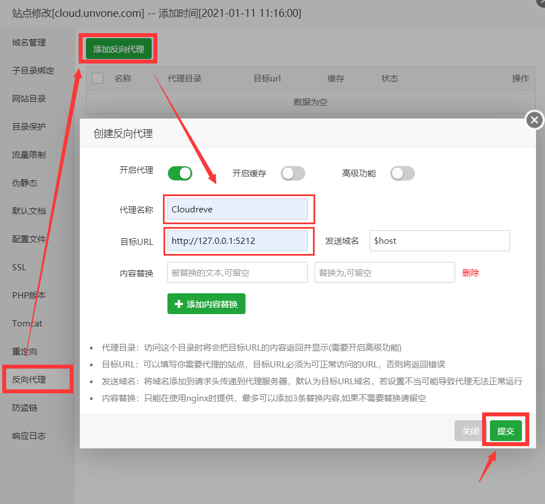Click the 添加内容替换 button
Image resolution: width=545 pixels, height=504 pixels.
206,303
